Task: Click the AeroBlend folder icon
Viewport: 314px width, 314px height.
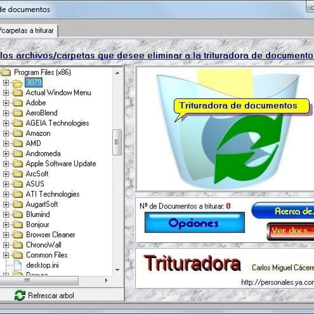Action: click(18, 113)
